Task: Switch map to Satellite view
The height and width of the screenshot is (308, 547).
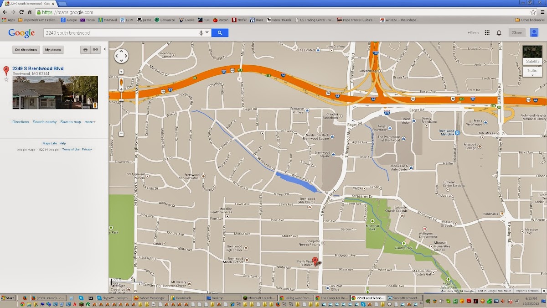Action: coord(532,55)
